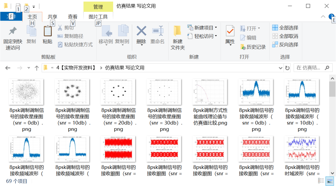Click the Properties (属性) checkmark icon
336x186 pixels.
pyautogui.click(x=230, y=31)
